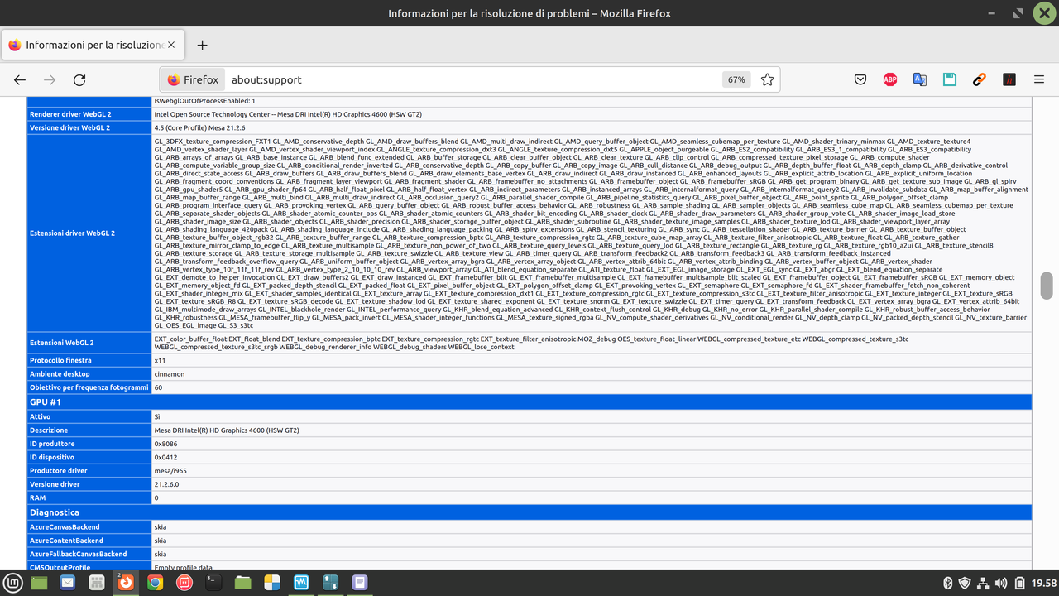Reload the about:support page
The height and width of the screenshot is (596, 1059).
pyautogui.click(x=79, y=79)
